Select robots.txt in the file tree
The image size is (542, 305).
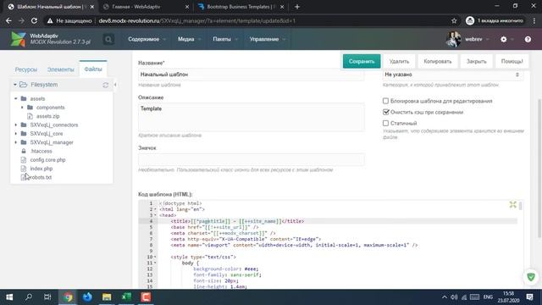[41, 177]
